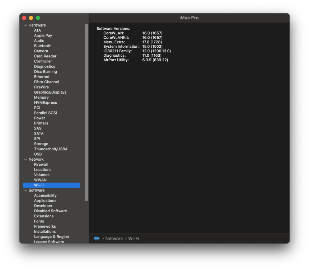Click the System Information version 15.0 (1502)
This screenshot has height=269, width=309.
[x=152, y=47]
